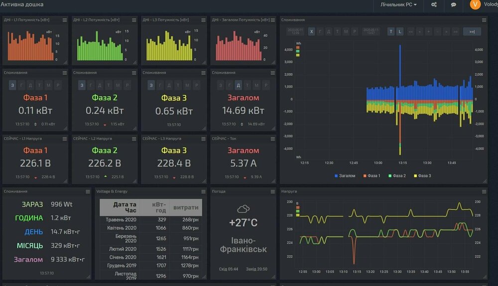Open hamburger menu of the Погода widget

(272, 191)
